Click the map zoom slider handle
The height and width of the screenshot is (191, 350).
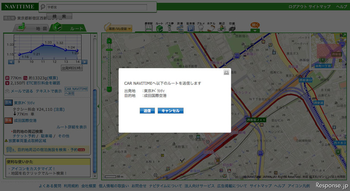pos(109,50)
